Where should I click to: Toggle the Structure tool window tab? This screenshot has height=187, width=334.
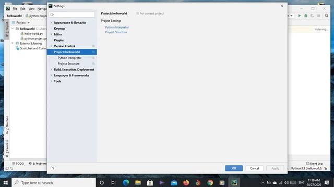[x=7, y=125]
